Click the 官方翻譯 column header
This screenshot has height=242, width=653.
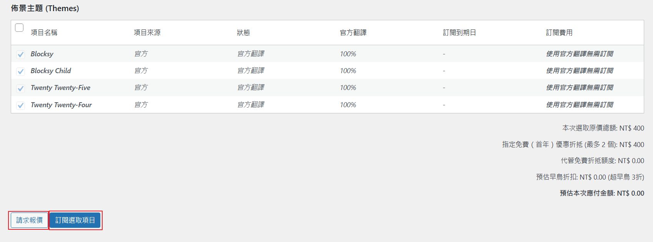353,33
